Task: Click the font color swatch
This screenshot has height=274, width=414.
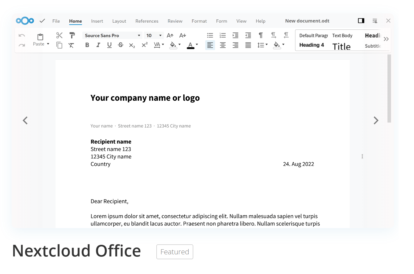Action: coord(190,45)
